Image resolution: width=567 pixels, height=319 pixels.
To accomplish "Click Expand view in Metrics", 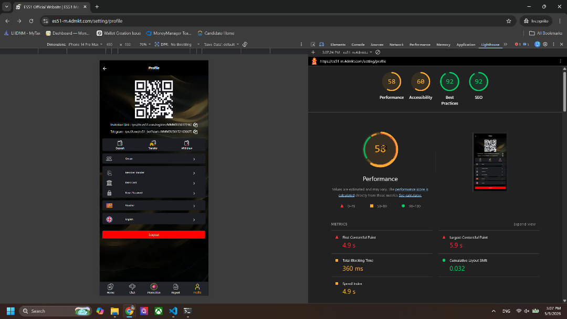I will (x=524, y=224).
